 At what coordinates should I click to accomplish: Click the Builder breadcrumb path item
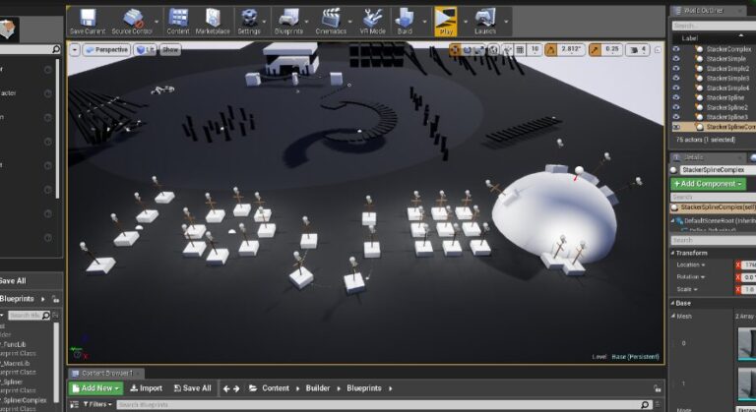(x=318, y=387)
